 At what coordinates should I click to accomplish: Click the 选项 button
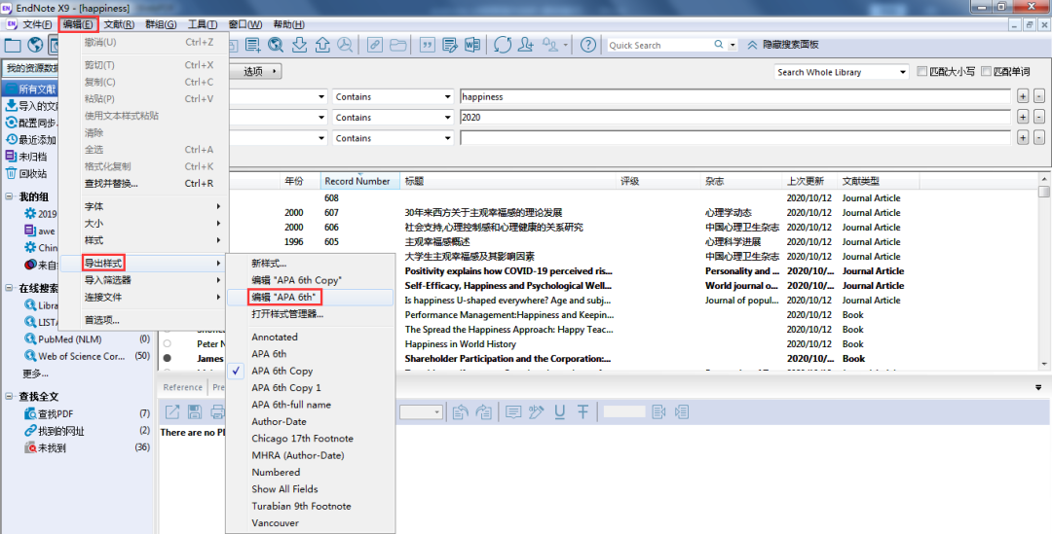pos(255,71)
